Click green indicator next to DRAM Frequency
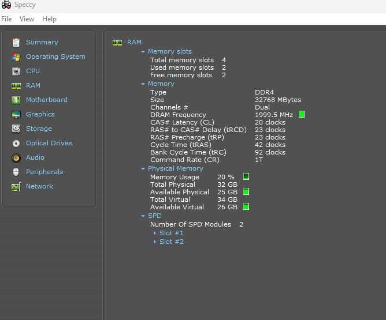The image size is (386, 320). 302,114
